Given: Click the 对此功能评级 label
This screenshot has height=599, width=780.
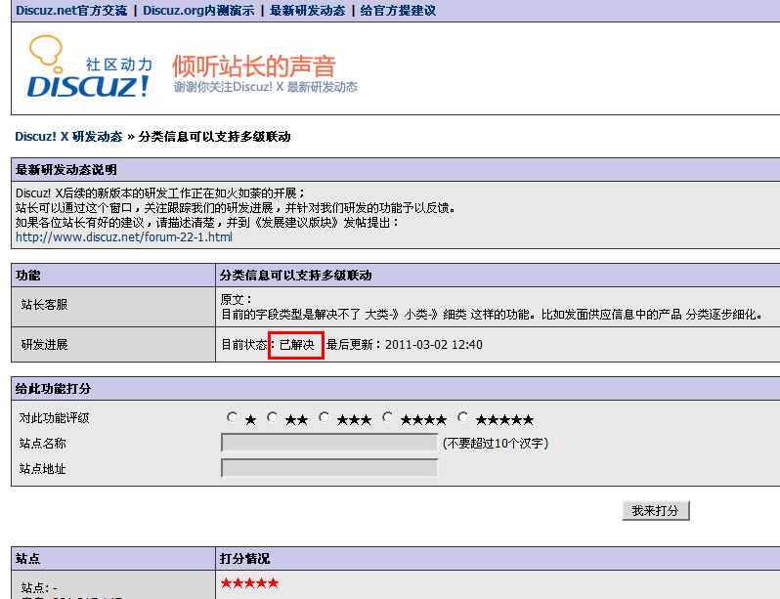Looking at the screenshot, I should pyautogui.click(x=54, y=418).
